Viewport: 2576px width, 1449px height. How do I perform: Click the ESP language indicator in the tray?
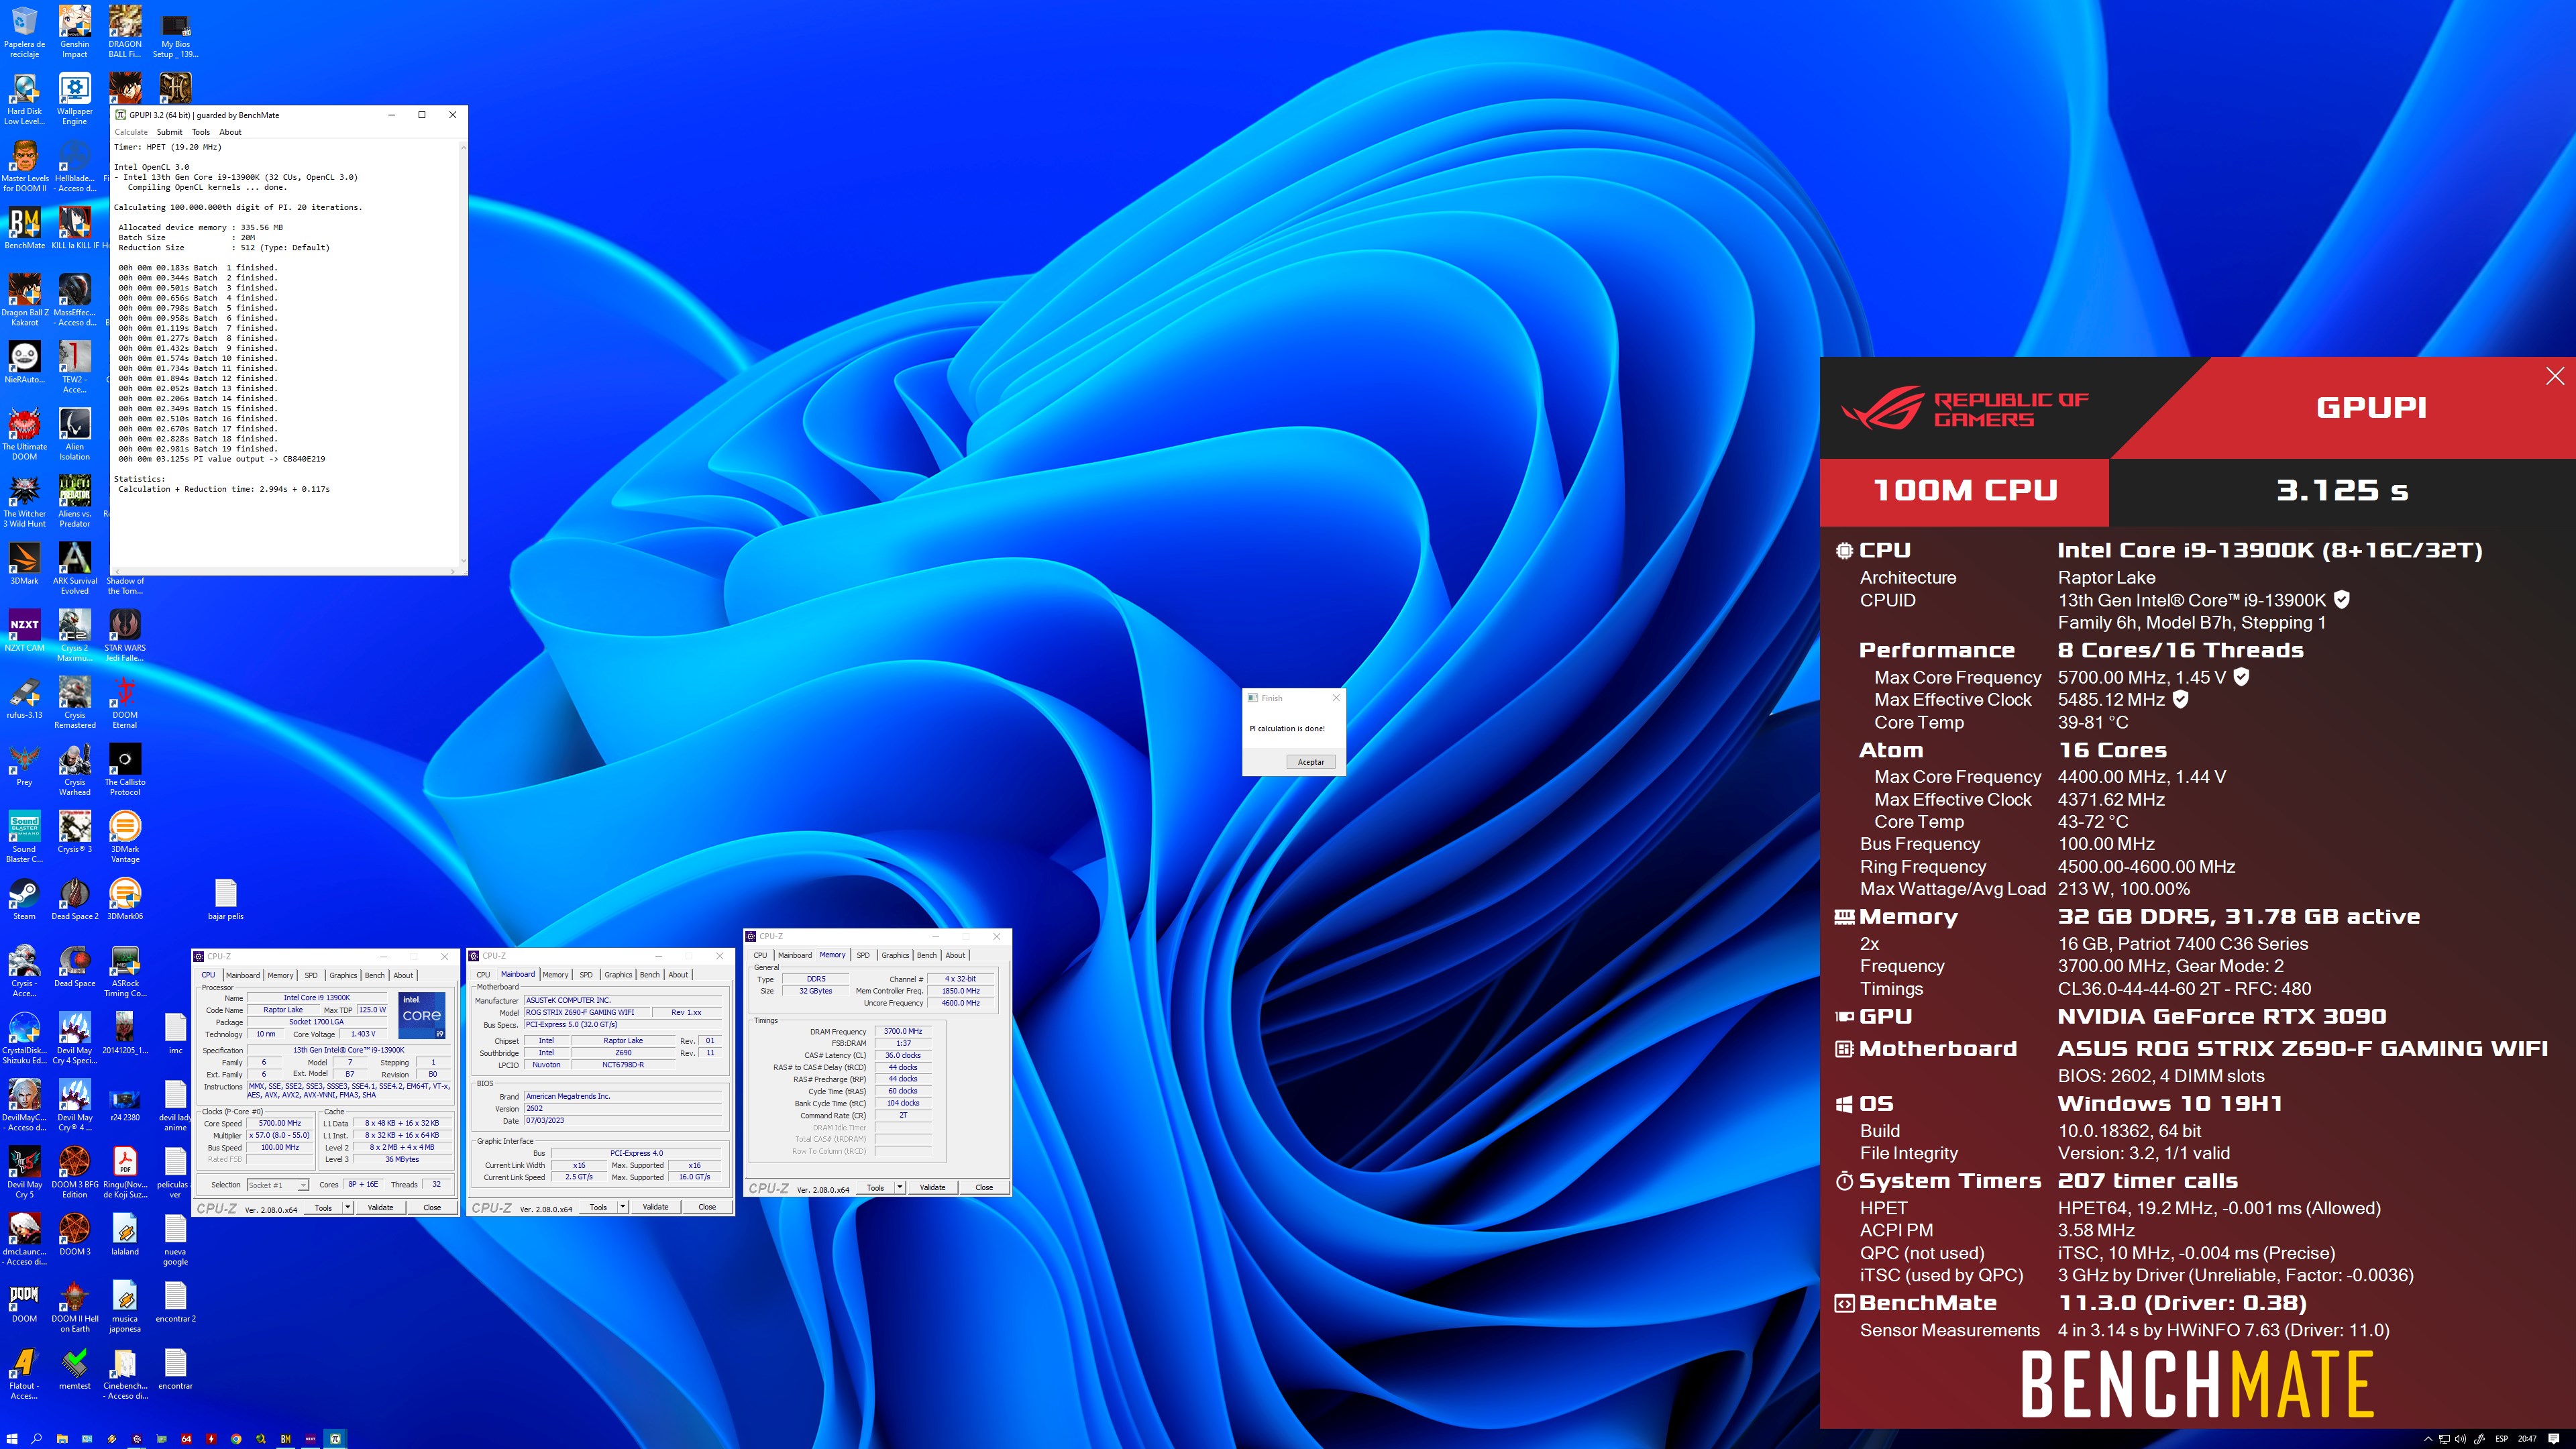pyautogui.click(x=2501, y=1438)
